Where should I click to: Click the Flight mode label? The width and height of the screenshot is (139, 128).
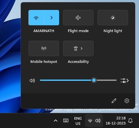78,31
